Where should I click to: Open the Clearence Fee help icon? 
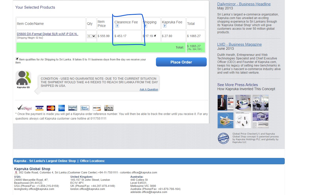[117, 26]
